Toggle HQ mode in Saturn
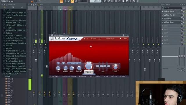Viewport: 186px width, 105px height. 90,76
